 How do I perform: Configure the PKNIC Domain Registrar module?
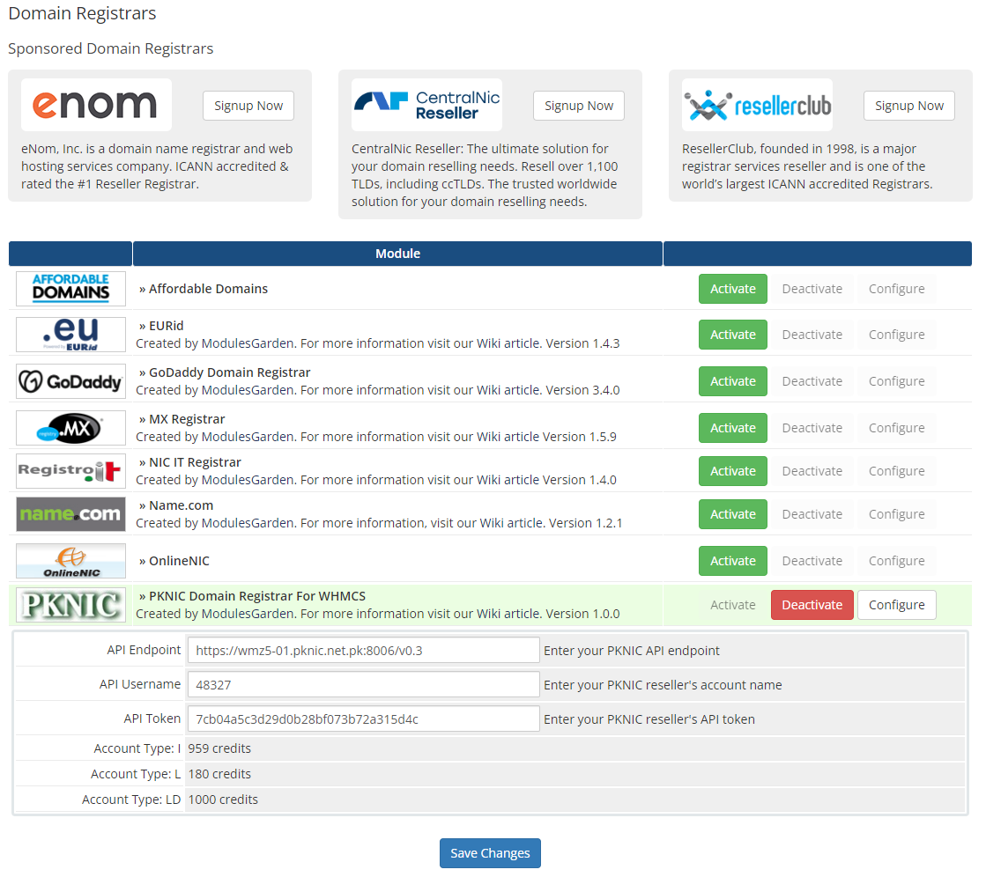point(897,605)
